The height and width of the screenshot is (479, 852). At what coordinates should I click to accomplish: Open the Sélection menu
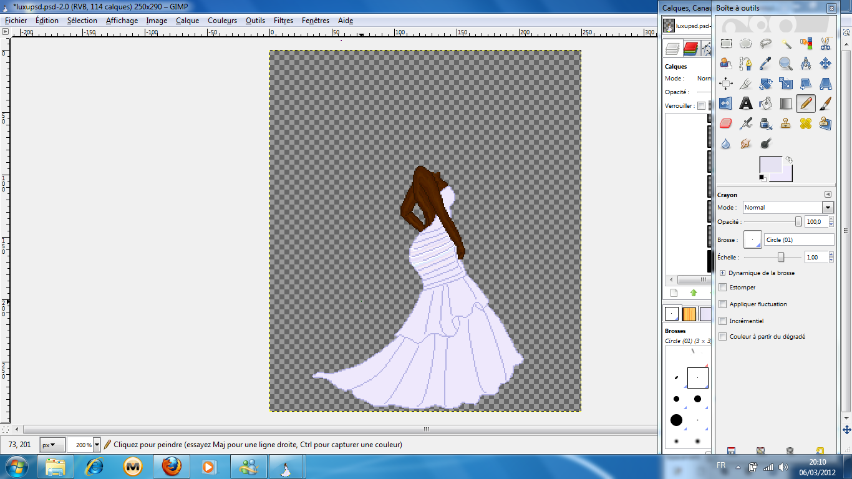coord(82,21)
